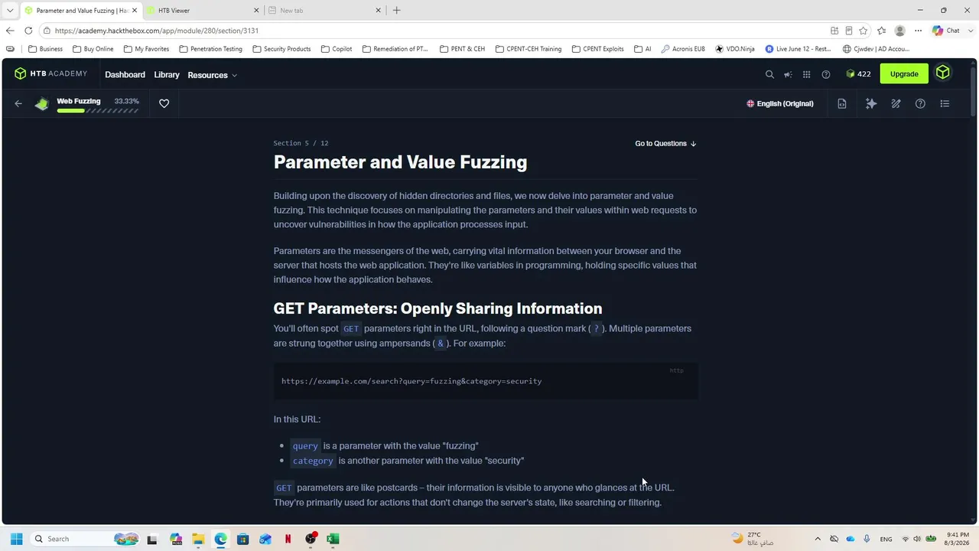Open the Library menu item
The height and width of the screenshot is (551, 979).
click(167, 75)
